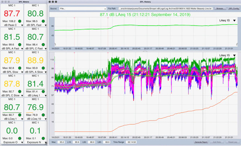Image resolution: width=241 pixels, height=146 pixels.
Task: Expand the dB LCeq 1 metric type dropdown
Action: coord(22,119)
